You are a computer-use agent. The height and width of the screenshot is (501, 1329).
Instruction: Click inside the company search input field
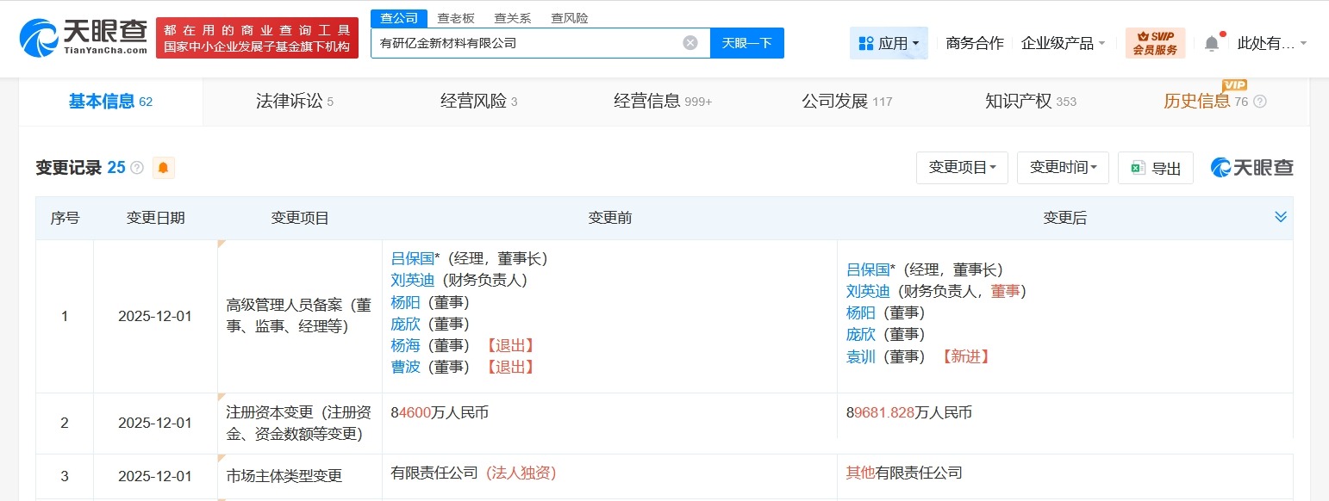click(x=534, y=42)
